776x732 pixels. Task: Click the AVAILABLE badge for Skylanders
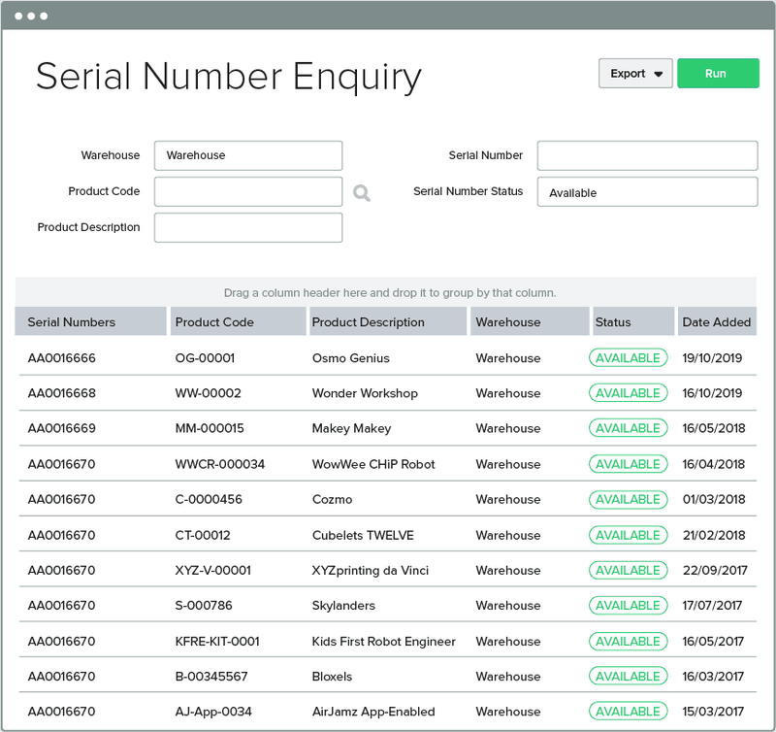click(x=628, y=605)
